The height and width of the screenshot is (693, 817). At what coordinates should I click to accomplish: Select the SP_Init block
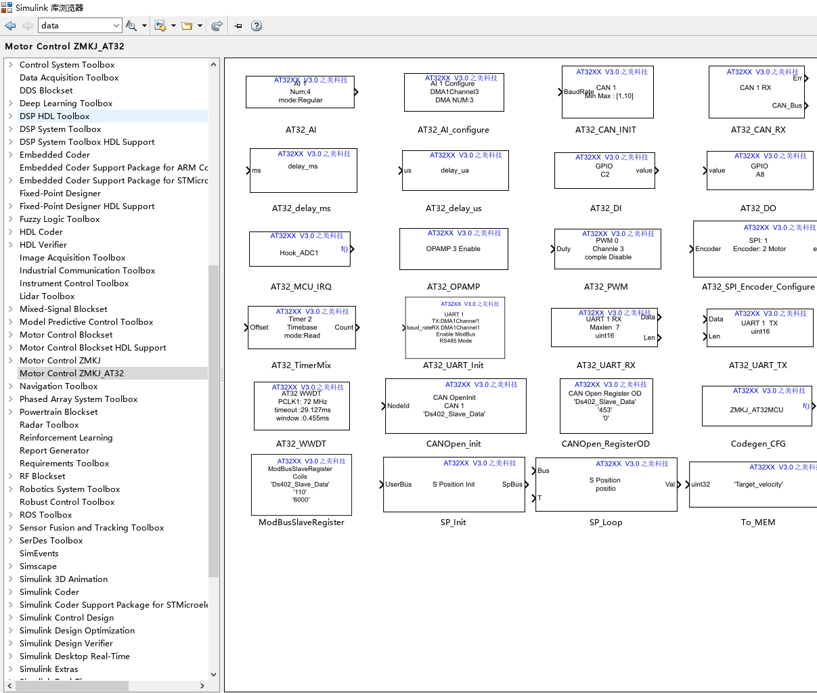point(455,485)
